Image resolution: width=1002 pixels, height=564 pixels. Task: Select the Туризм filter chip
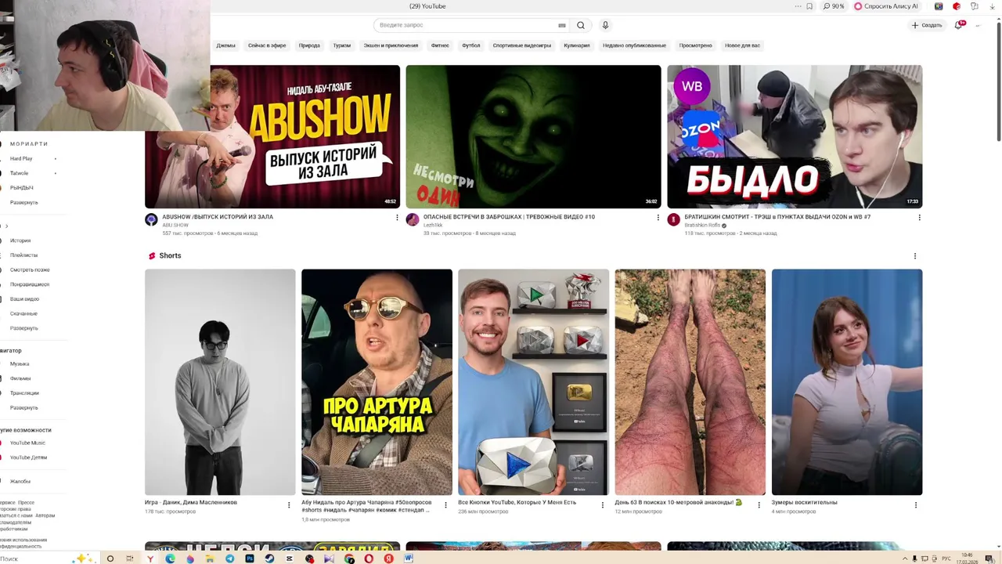tap(342, 45)
